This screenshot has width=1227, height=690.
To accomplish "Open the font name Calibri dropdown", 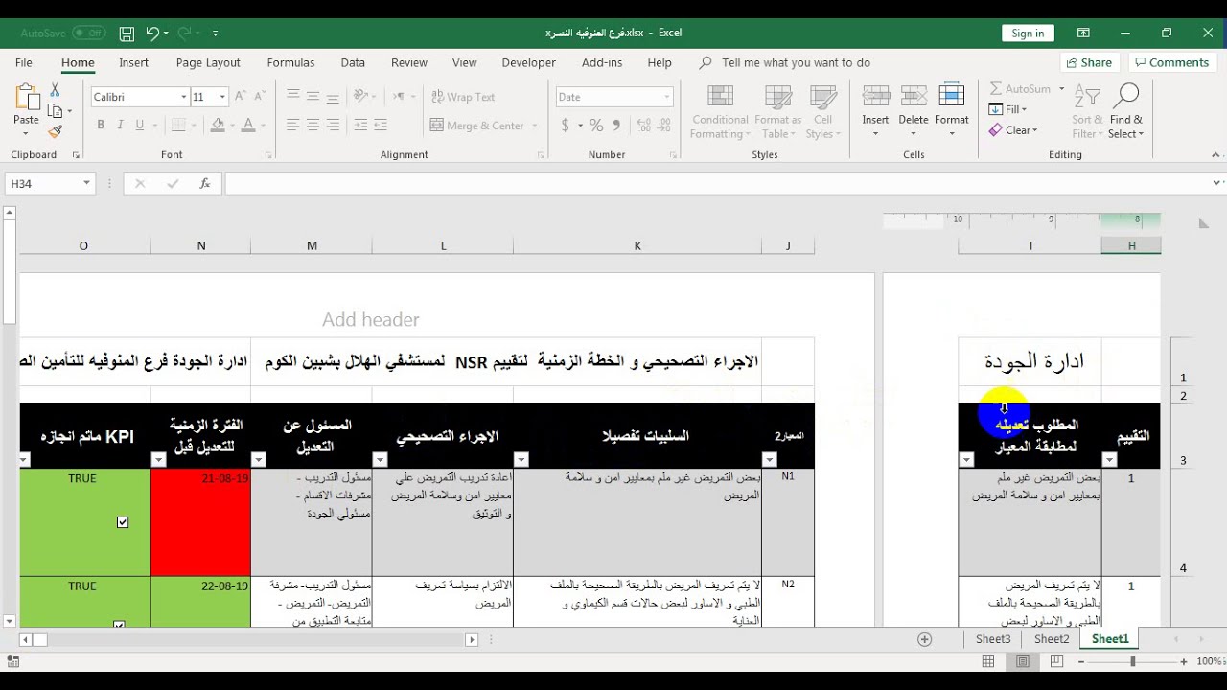I will (x=184, y=97).
